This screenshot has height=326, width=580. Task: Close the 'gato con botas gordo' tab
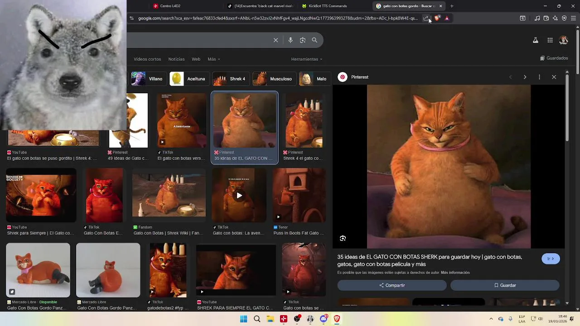pyautogui.click(x=440, y=6)
